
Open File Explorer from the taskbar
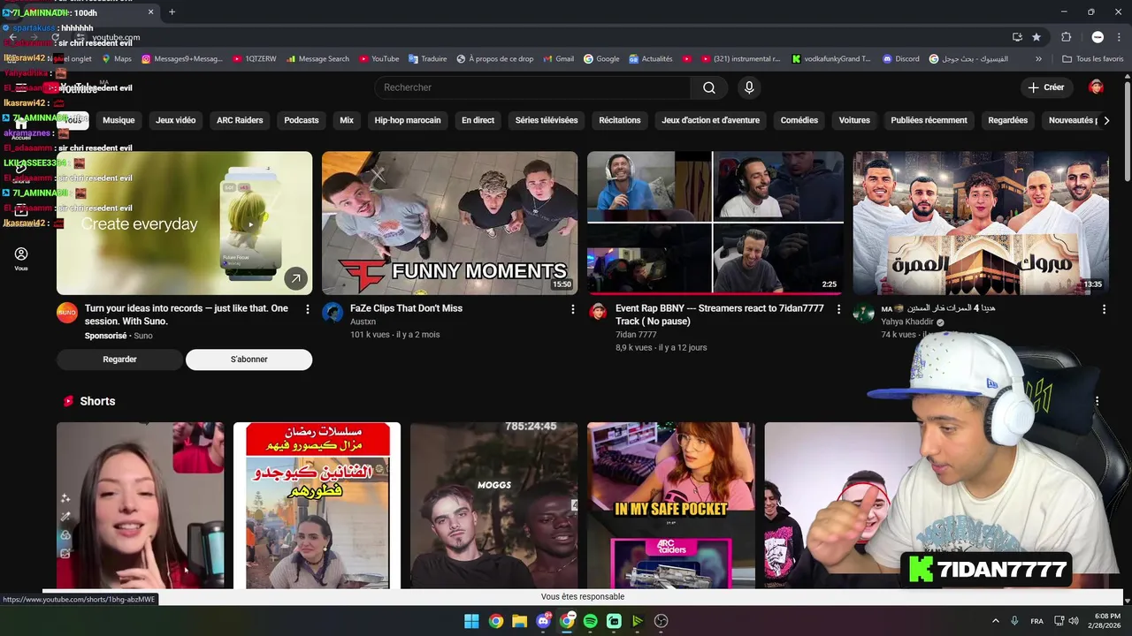[x=519, y=621]
